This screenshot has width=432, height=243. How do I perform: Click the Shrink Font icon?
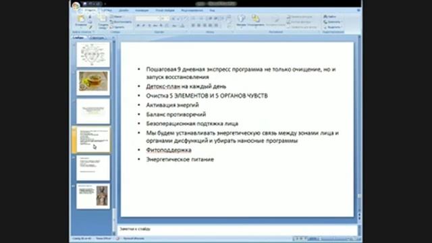(178, 18)
